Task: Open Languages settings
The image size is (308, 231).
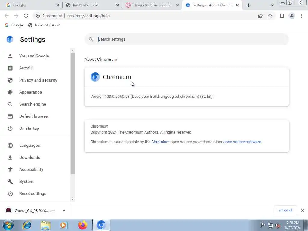Action: pos(29,145)
